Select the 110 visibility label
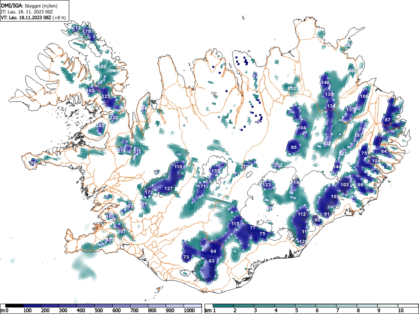 coord(178,167)
